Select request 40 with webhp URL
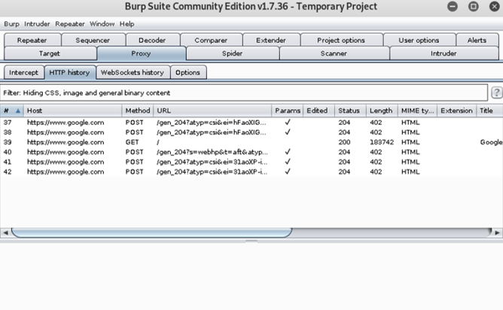 pos(251,152)
